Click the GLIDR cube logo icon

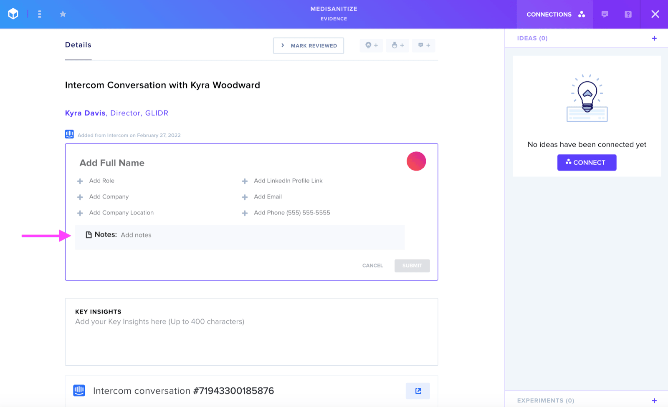pos(13,14)
